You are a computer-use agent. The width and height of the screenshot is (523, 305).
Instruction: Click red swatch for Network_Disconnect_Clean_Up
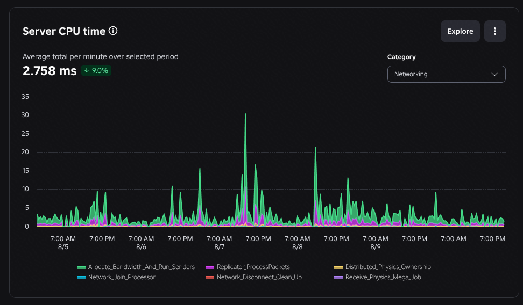210,278
